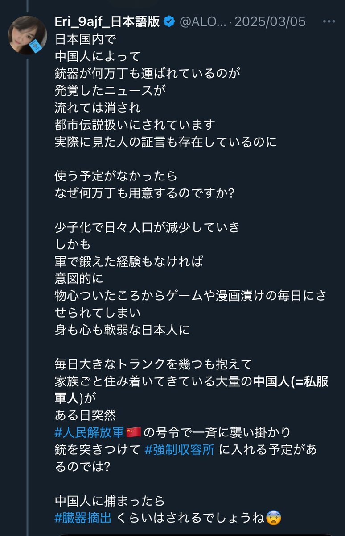Click the blue verified checkmark badge
The height and width of the screenshot is (536, 345).
pos(169,21)
